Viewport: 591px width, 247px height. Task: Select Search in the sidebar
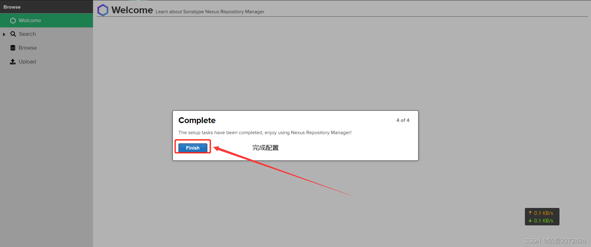[x=46, y=34]
